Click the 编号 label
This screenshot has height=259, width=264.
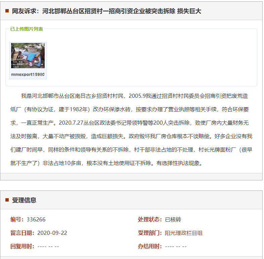(x=17, y=220)
